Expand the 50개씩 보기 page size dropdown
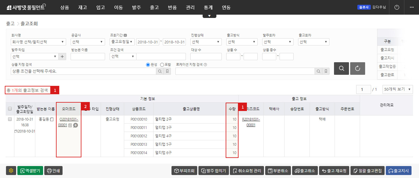Screen dimensions: 419x178 coord(397,89)
